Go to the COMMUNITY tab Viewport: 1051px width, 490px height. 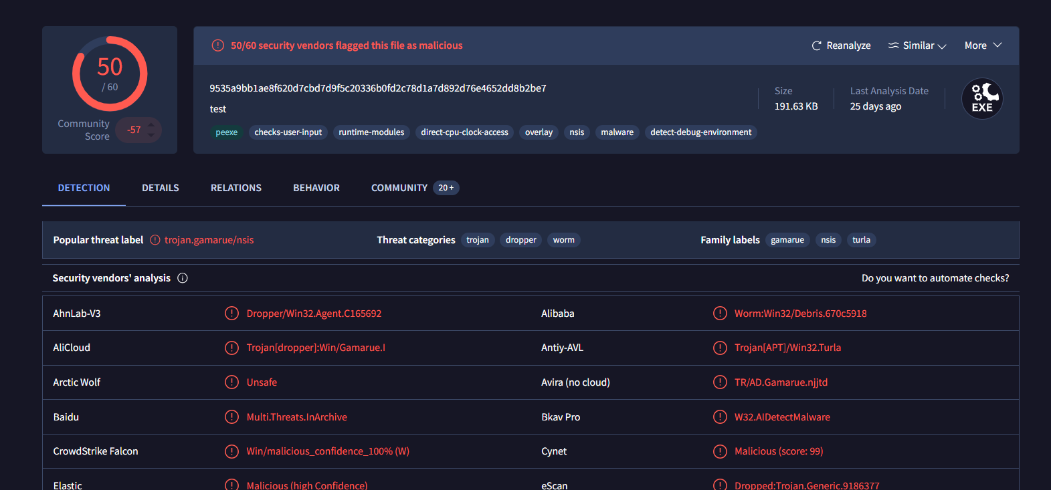[x=399, y=188]
